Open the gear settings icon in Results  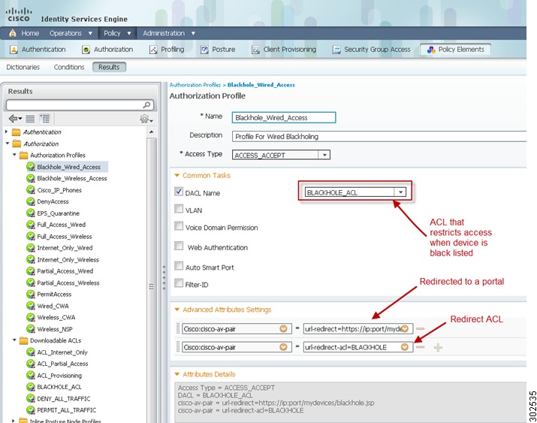coord(146,119)
